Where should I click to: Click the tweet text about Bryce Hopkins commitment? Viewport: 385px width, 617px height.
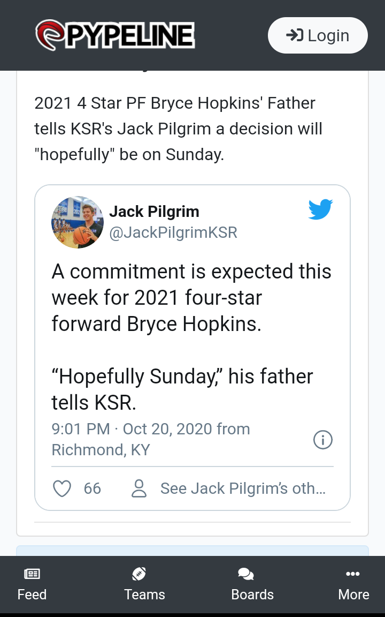coord(191,298)
